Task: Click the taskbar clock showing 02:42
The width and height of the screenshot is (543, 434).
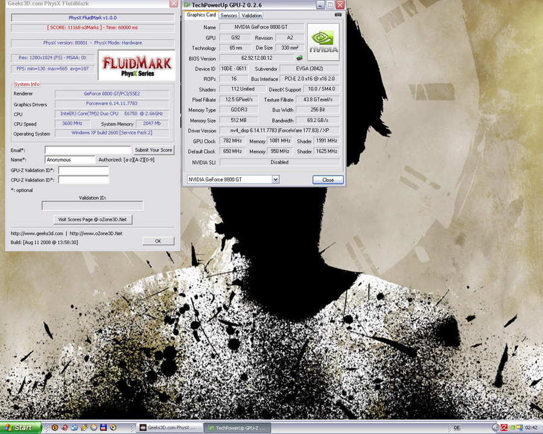Action: pos(532,428)
